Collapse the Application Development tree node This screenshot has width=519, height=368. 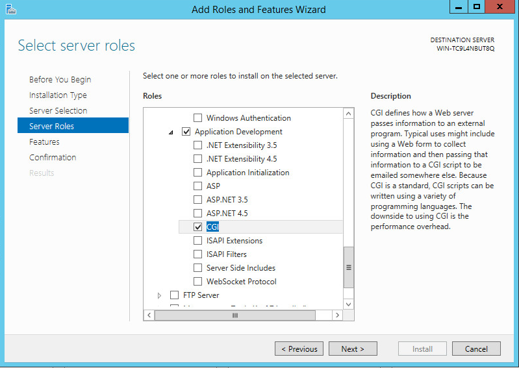coord(171,132)
